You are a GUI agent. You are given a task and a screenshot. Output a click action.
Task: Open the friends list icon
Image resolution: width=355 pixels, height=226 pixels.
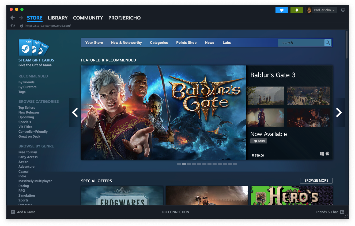[x=342, y=212]
